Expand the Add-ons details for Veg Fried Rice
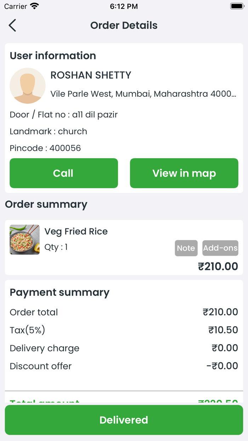 pos(220,248)
